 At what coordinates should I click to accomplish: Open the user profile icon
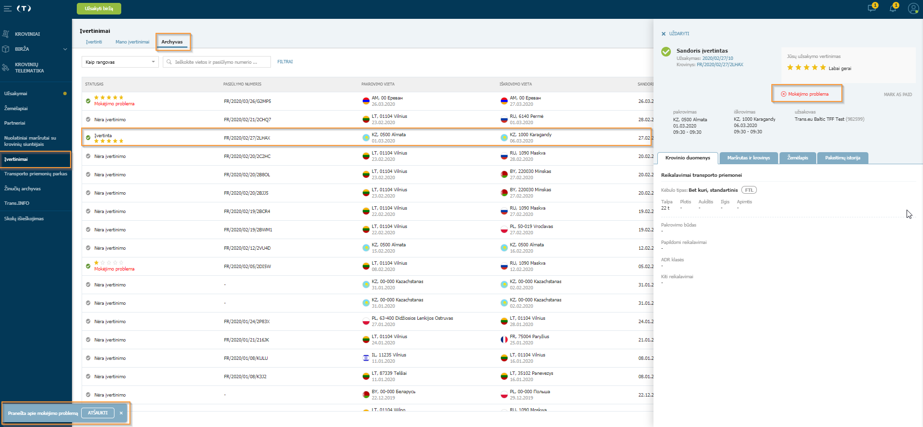coord(913,8)
